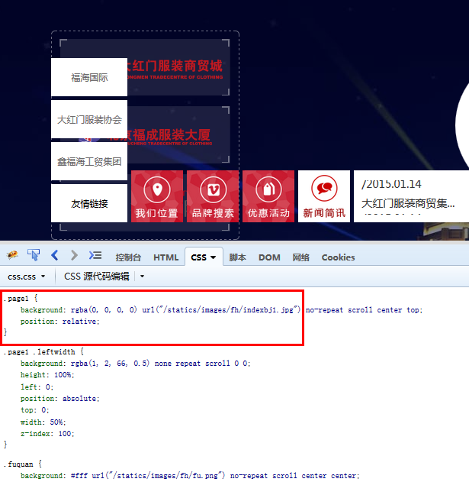Click the 鑫福海工贸集团 link
The image size is (469, 482).
point(89,162)
